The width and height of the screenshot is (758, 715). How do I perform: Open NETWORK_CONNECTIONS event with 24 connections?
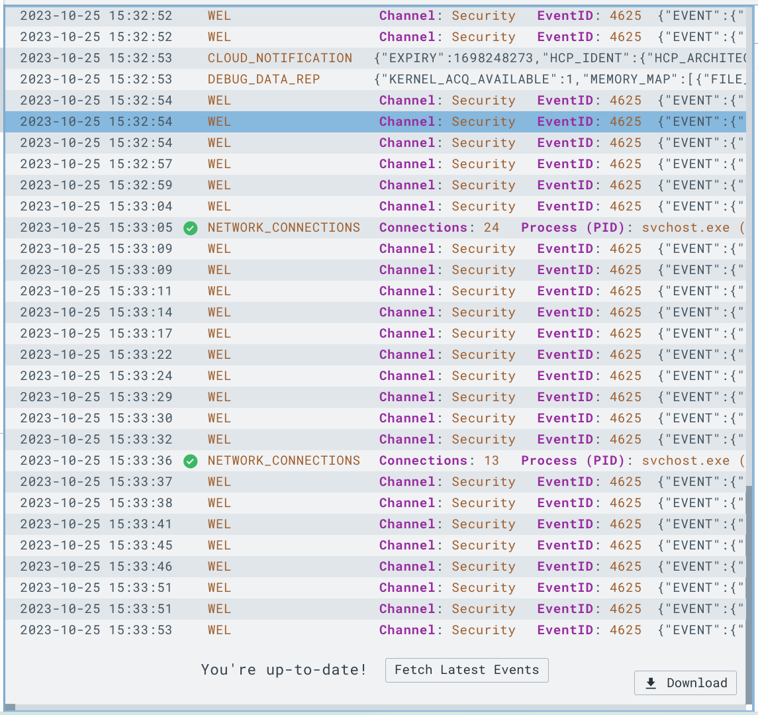pos(375,228)
